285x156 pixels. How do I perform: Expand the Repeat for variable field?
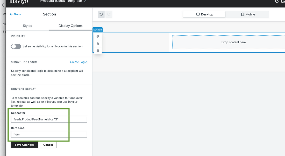pos(49,119)
